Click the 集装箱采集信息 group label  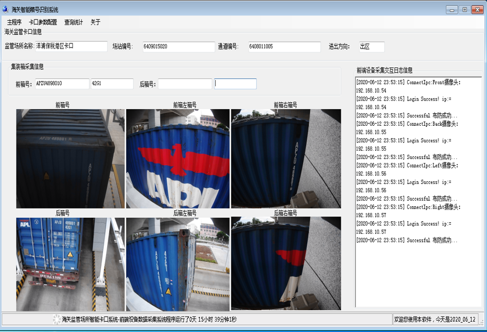pyautogui.click(x=27, y=66)
